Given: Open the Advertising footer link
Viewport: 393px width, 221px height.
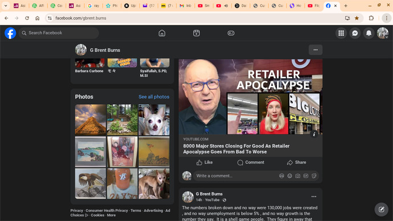Looking at the screenshot, I should point(153,211).
